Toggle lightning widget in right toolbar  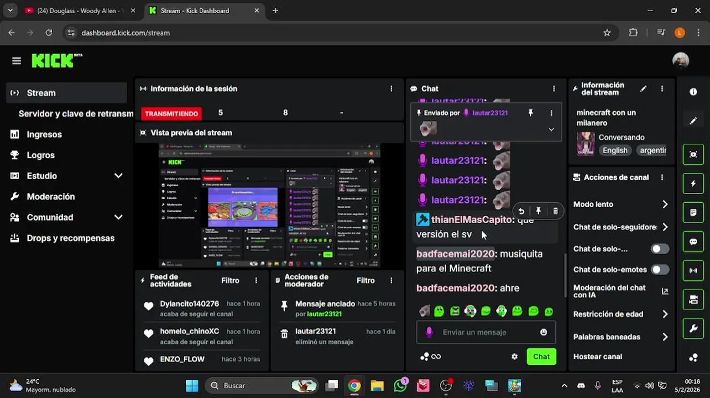693,184
